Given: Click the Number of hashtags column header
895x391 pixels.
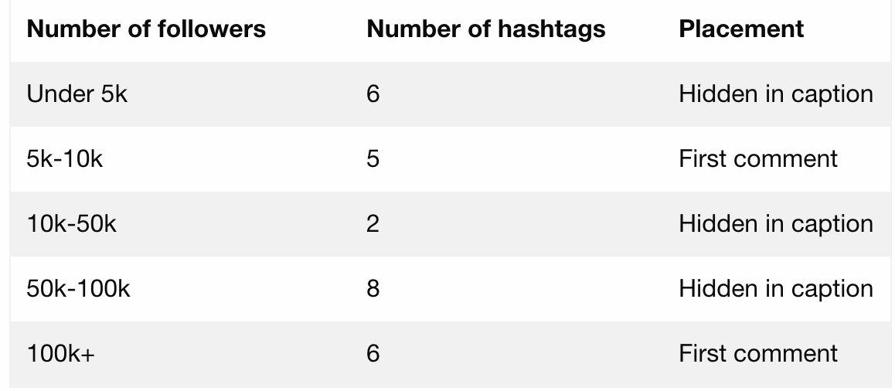Looking at the screenshot, I should point(485,29).
